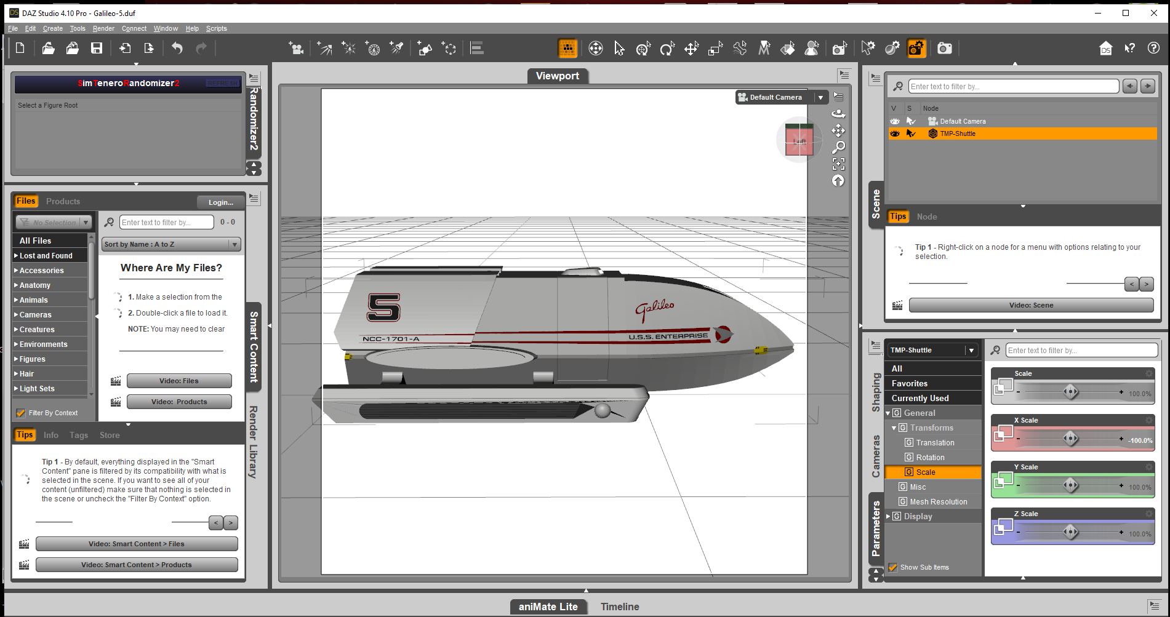Viewport: 1170px width, 617px height.
Task: Open the DS home icon
Action: pos(1106,48)
